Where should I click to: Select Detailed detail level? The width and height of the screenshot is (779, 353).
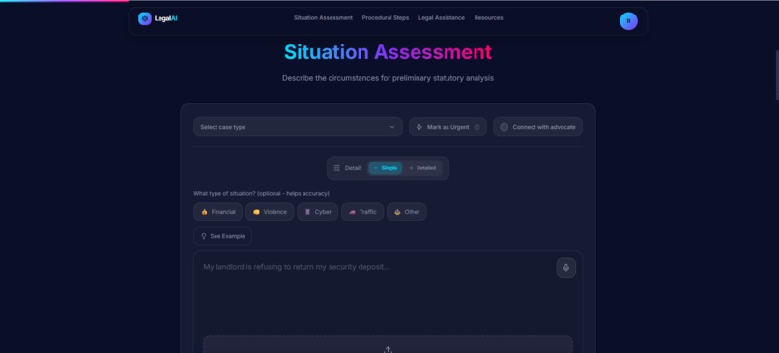coord(422,168)
